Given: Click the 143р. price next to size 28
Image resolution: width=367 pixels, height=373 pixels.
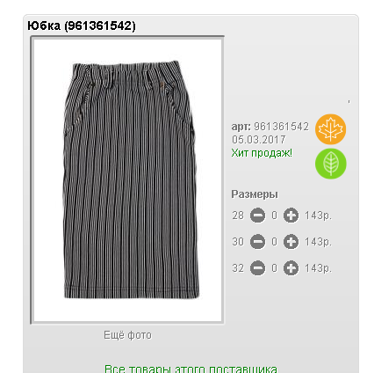Looking at the screenshot, I should [318, 216].
